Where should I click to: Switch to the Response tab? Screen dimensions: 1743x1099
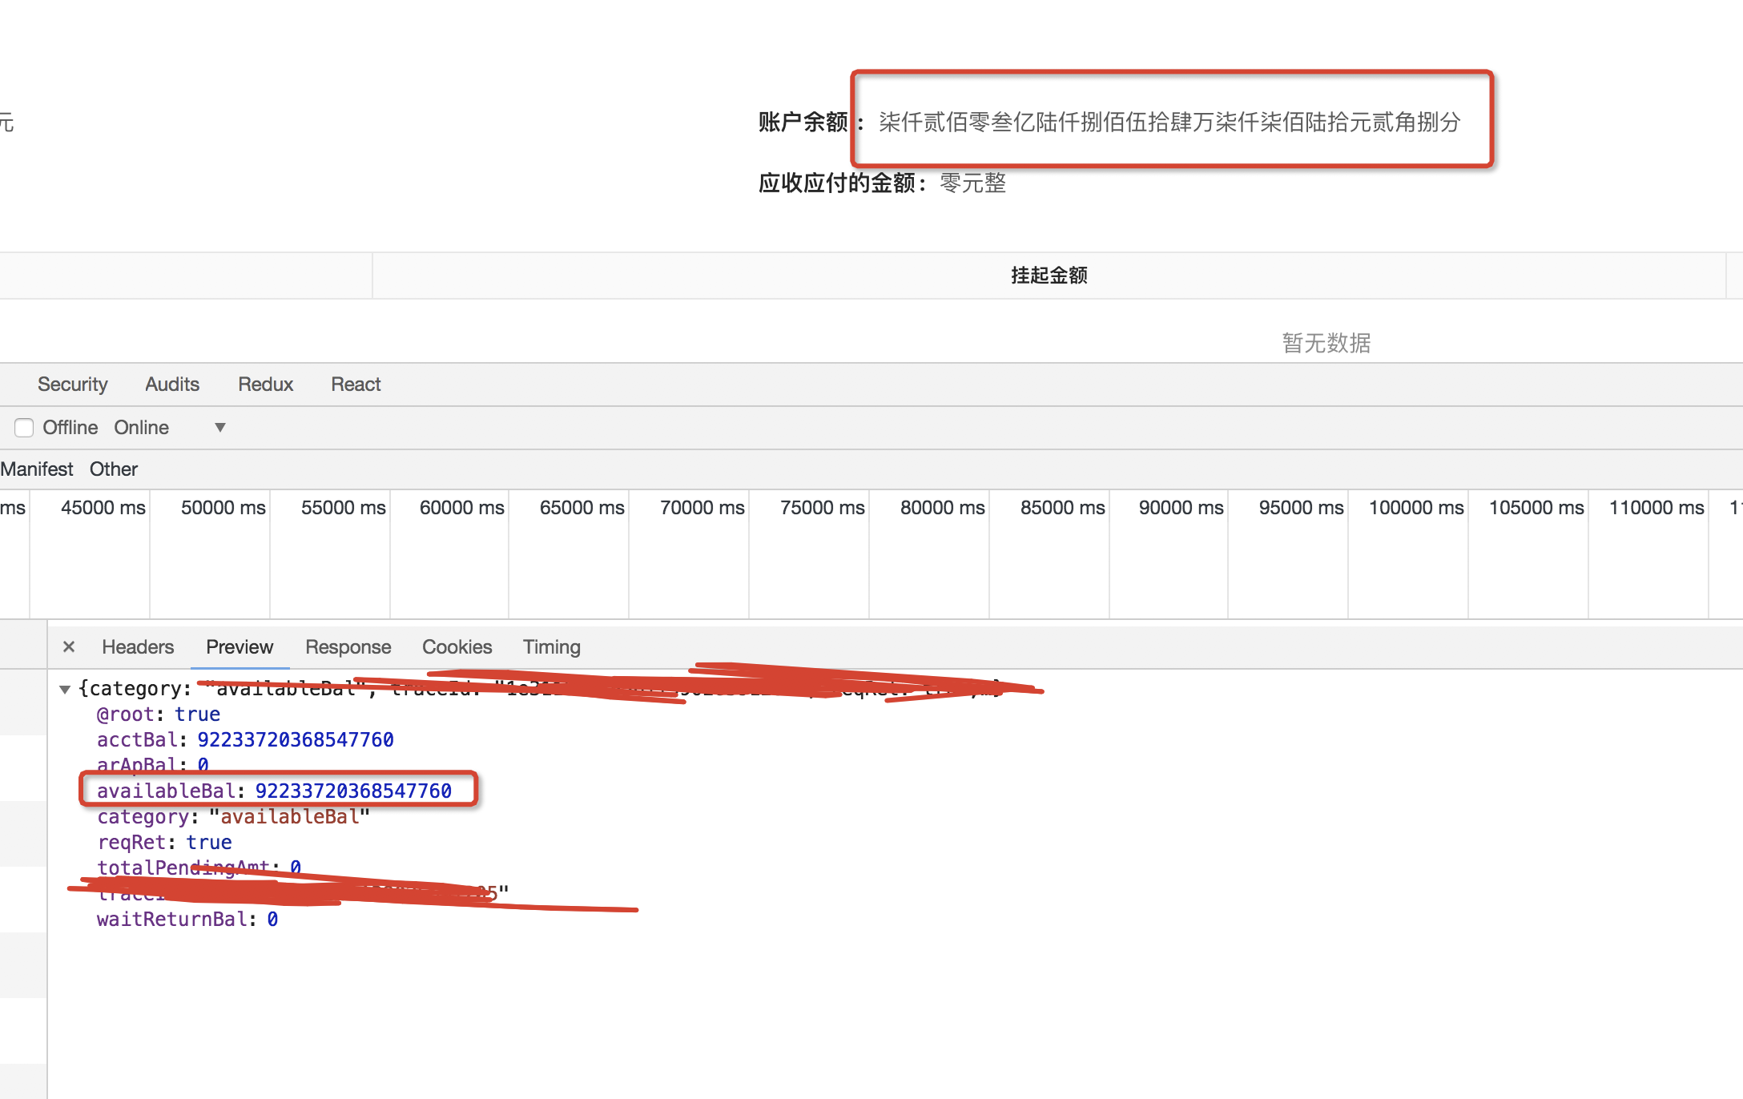coord(348,646)
